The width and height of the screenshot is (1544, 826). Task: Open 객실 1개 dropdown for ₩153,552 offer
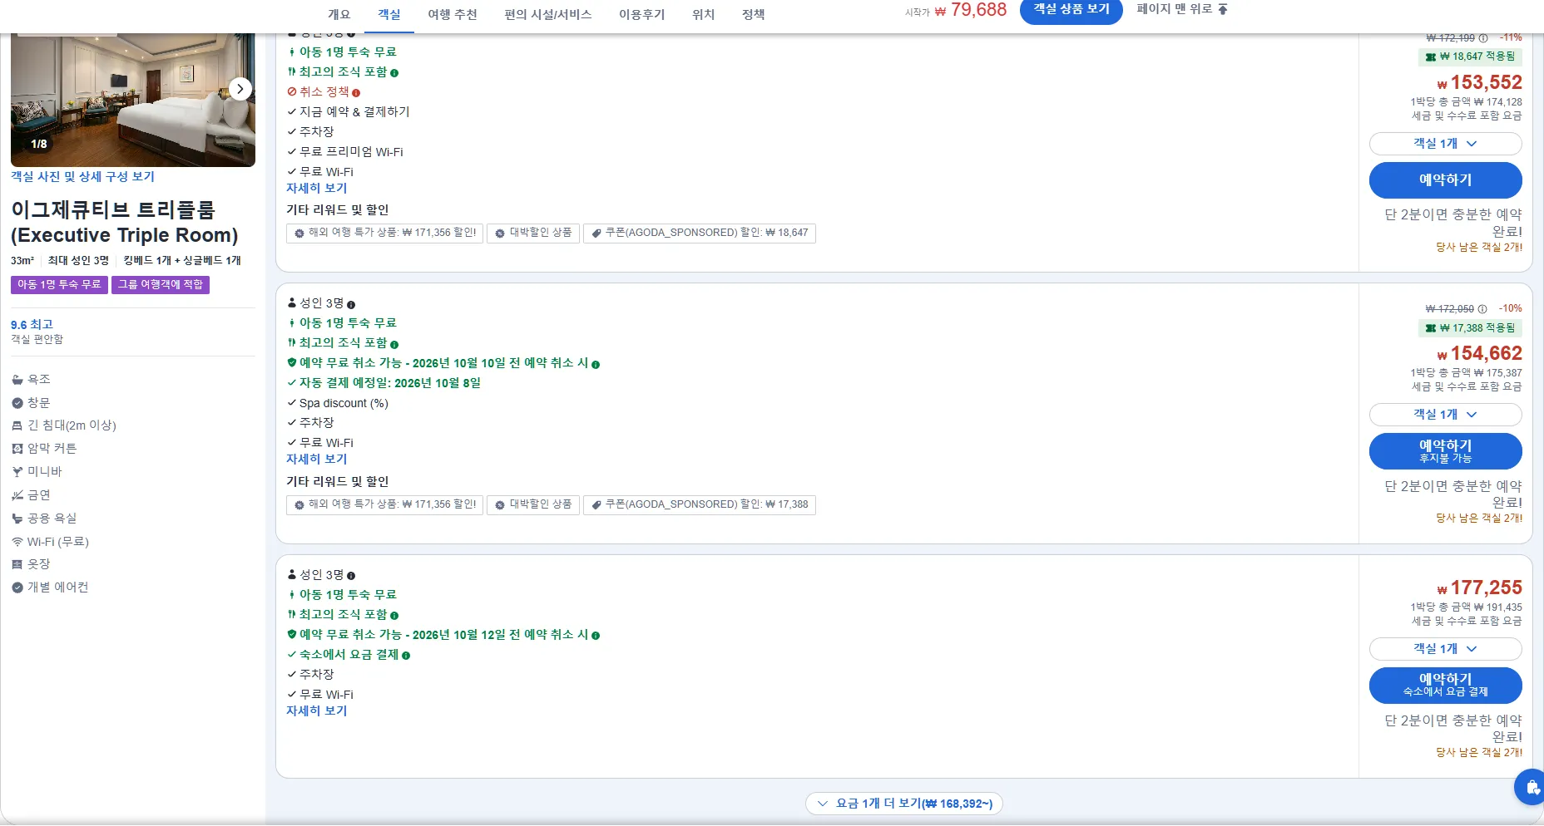(x=1445, y=144)
